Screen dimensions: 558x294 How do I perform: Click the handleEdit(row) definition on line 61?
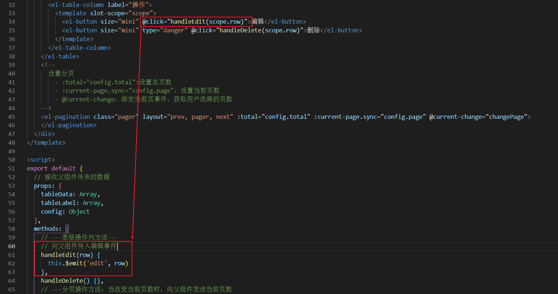pos(67,255)
